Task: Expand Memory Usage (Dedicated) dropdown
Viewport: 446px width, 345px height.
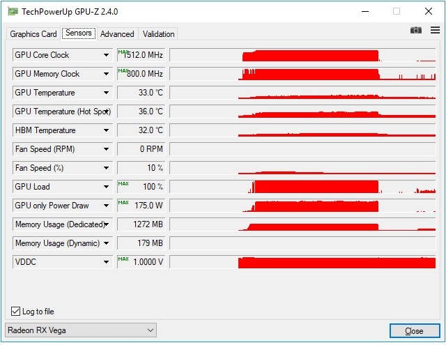Action: coord(107,224)
